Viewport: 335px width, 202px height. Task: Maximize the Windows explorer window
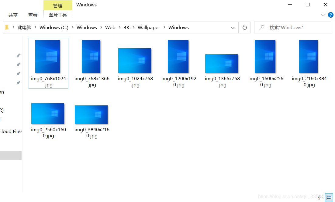(x=308, y=5)
